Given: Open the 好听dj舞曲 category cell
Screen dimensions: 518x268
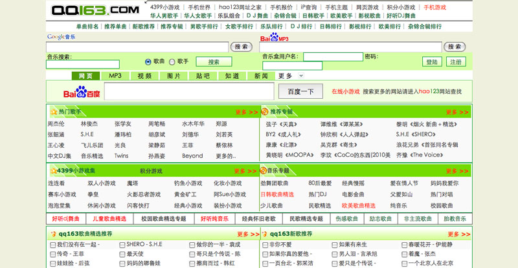Looking at the screenshot, I should [66, 218].
